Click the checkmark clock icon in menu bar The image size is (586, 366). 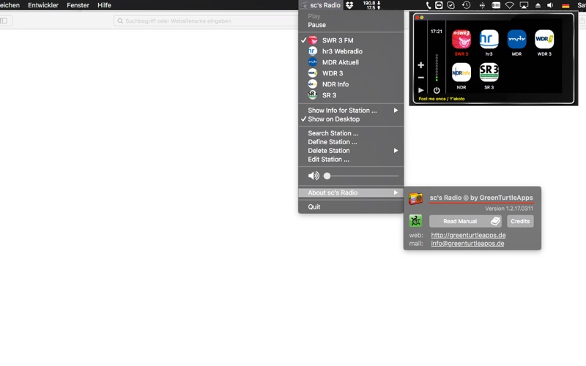tap(451, 5)
